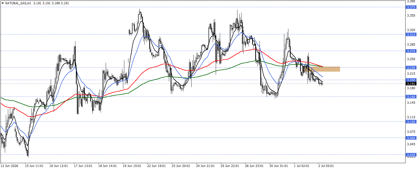
Task: Select the 3.160 horizontal level tag
Action: pos(411,97)
